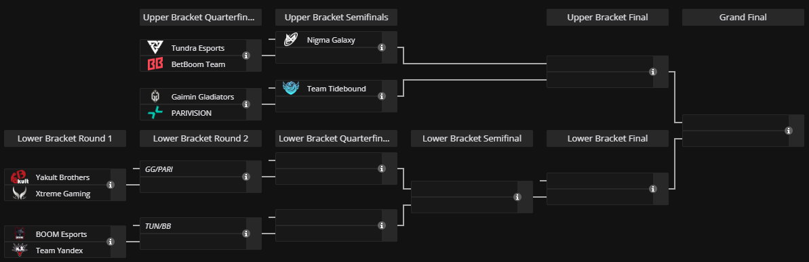Show Lower Bracket Final match info
This screenshot has height=262, width=809.
click(653, 189)
